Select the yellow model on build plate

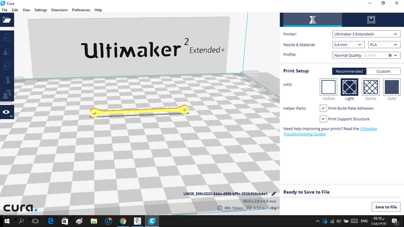coord(139,111)
